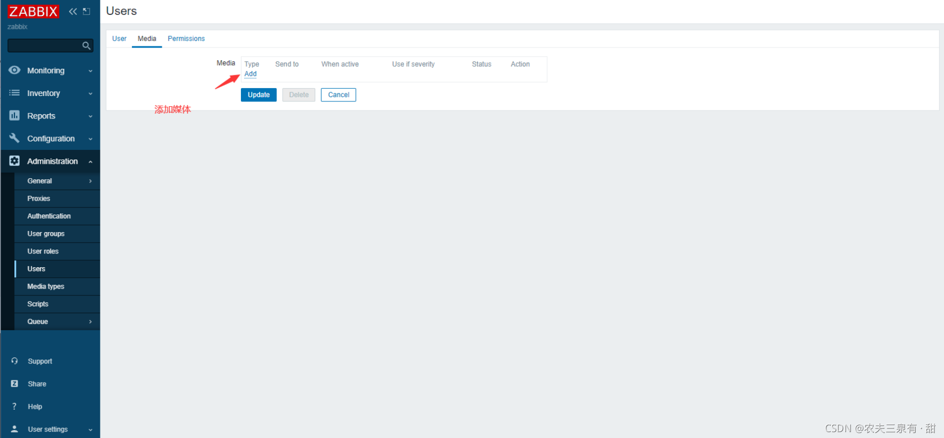Screen dimensions: 944x438
Task: Switch to the User tab
Action: (119, 38)
